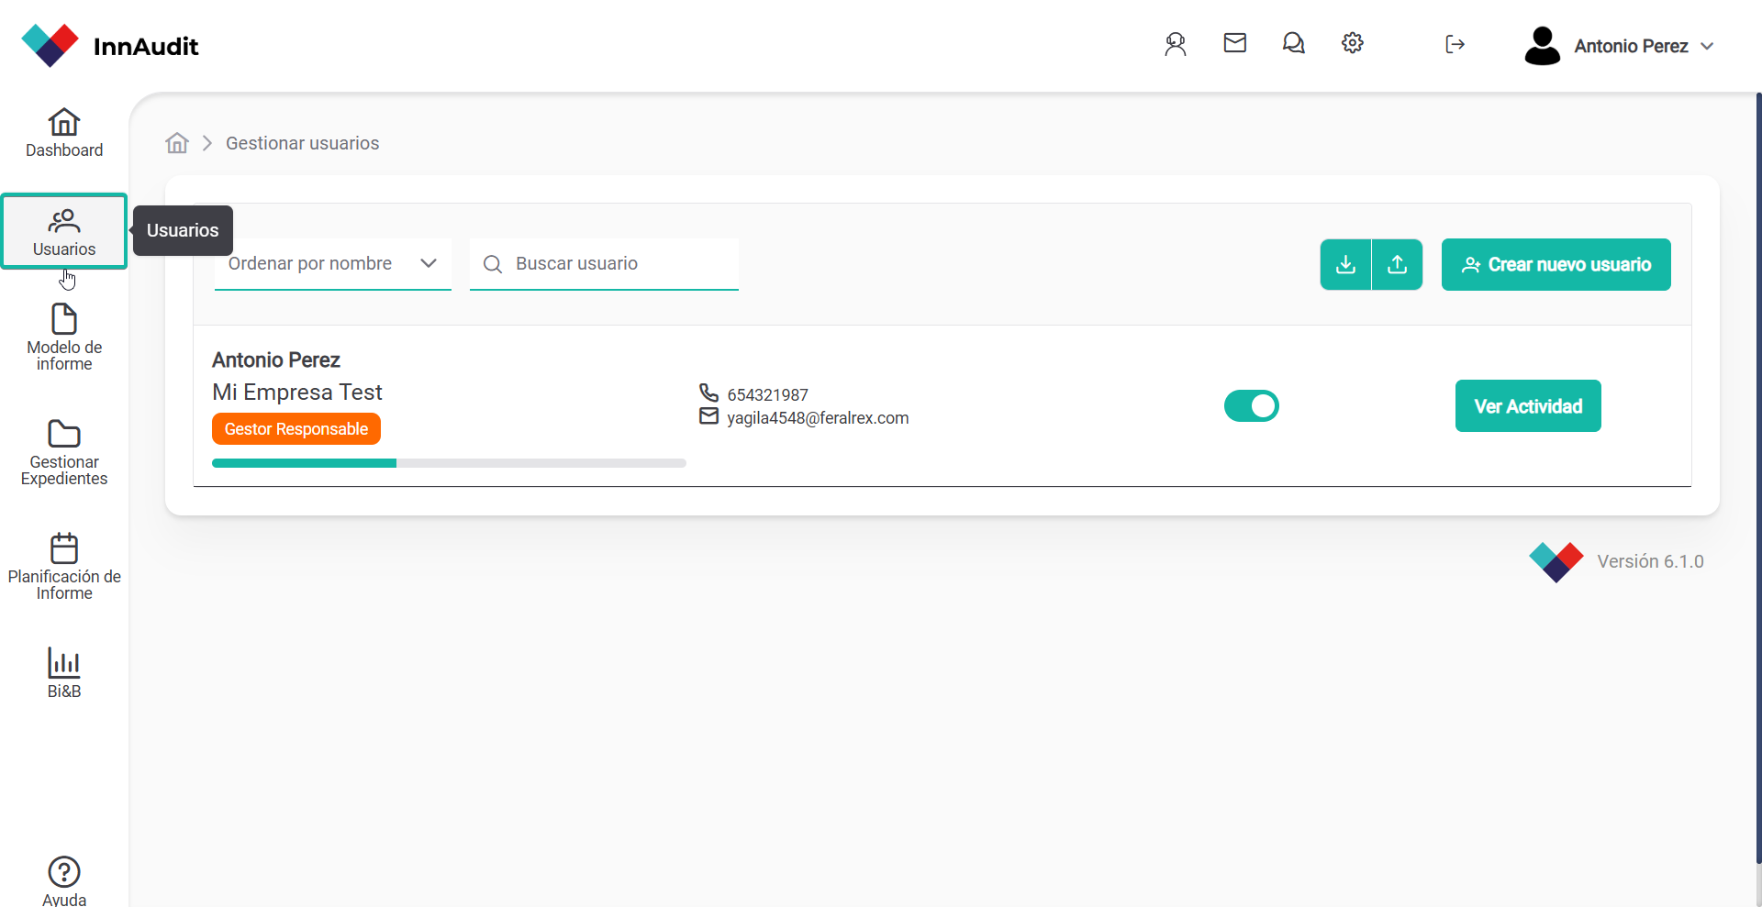Click the Ver Actividad button
1762x907 pixels.
[1528, 406]
